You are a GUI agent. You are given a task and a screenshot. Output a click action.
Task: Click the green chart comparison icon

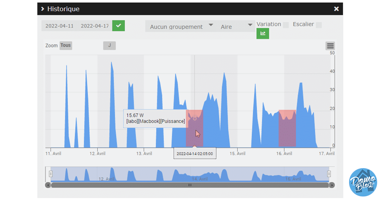262,33
